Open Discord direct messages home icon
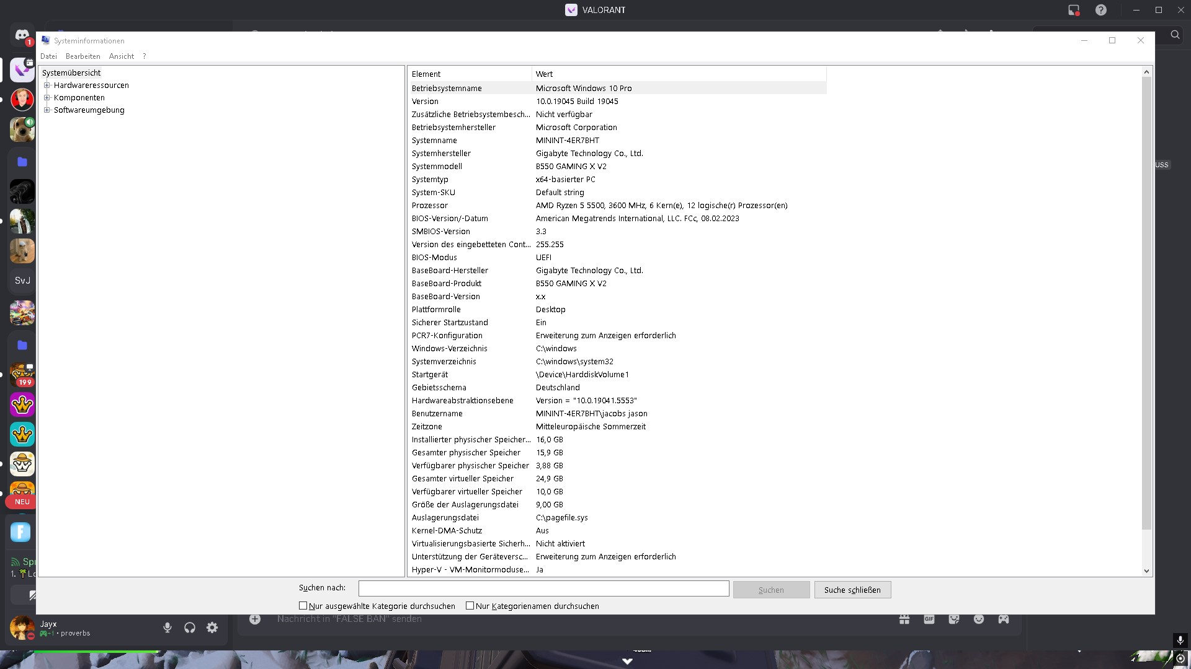This screenshot has width=1191, height=669. (22, 35)
